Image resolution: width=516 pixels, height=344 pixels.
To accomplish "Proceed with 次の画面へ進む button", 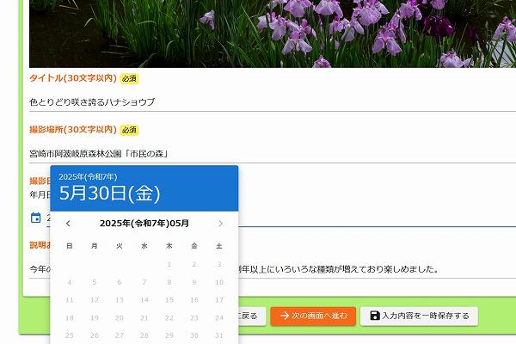I will point(313,316).
